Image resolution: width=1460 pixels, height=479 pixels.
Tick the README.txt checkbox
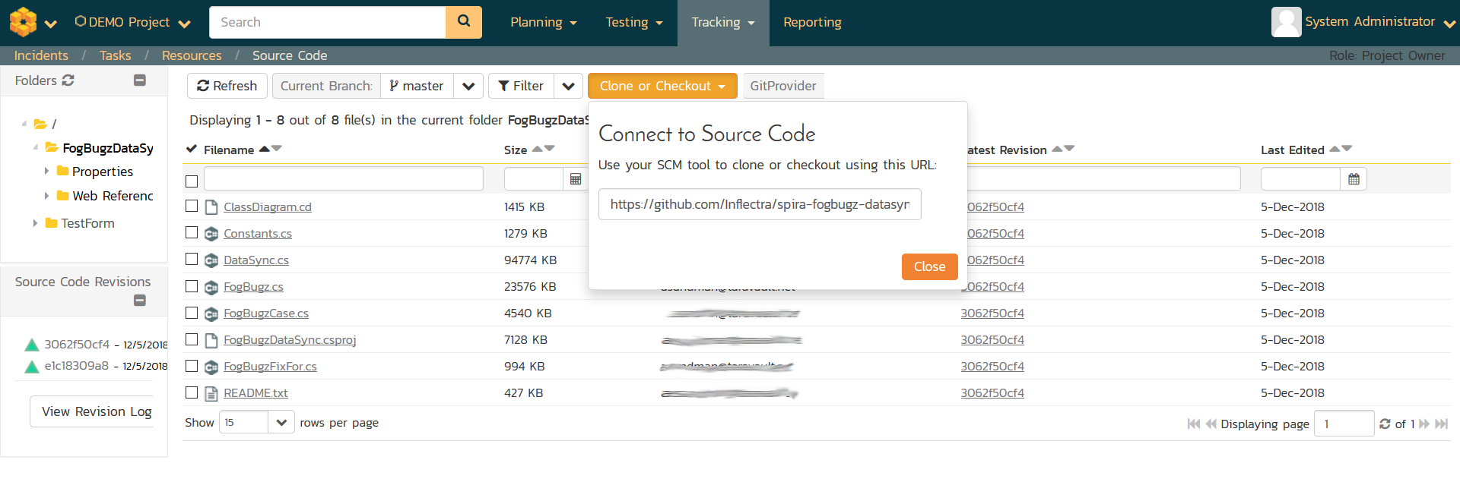tap(192, 392)
